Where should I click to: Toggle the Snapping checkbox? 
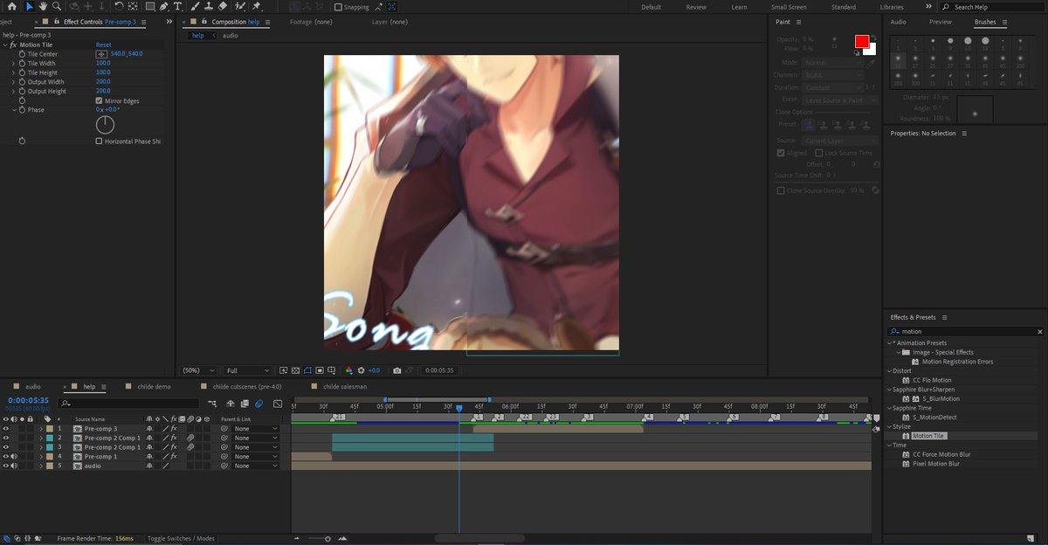click(x=339, y=7)
